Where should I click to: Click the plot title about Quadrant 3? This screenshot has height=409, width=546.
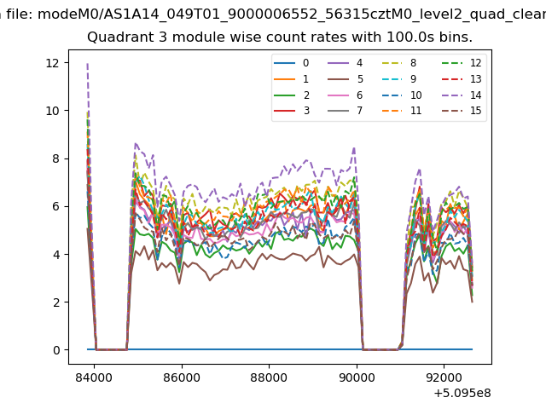pyautogui.click(x=280, y=37)
